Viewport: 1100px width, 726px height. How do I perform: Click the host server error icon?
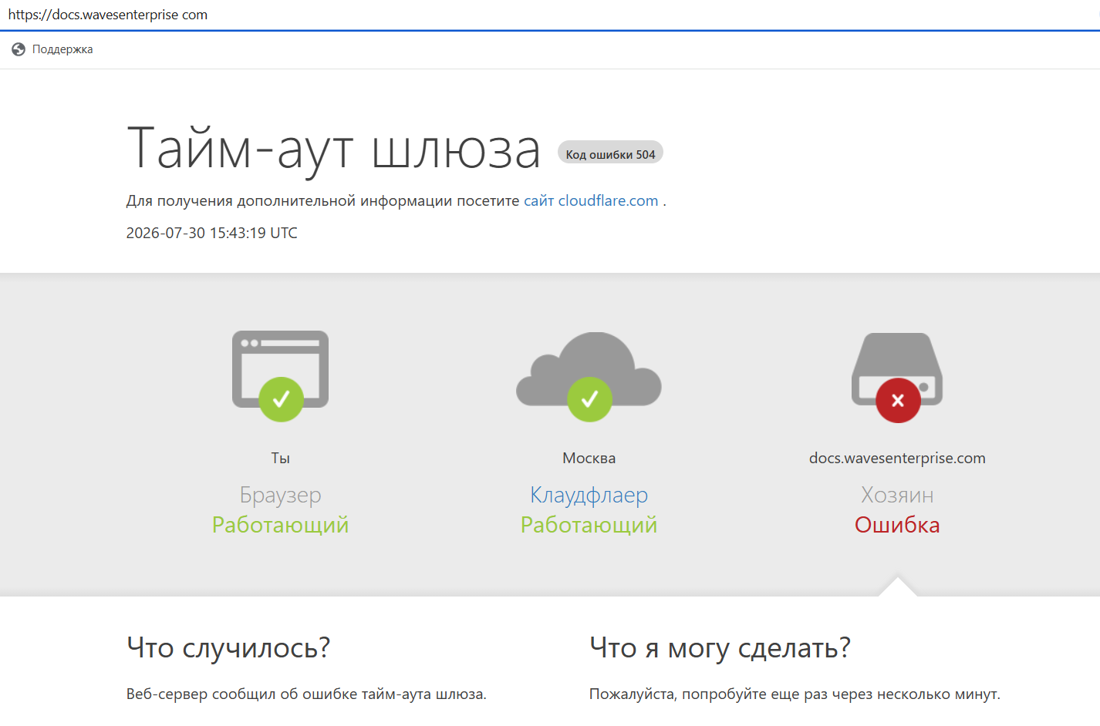tap(897, 377)
